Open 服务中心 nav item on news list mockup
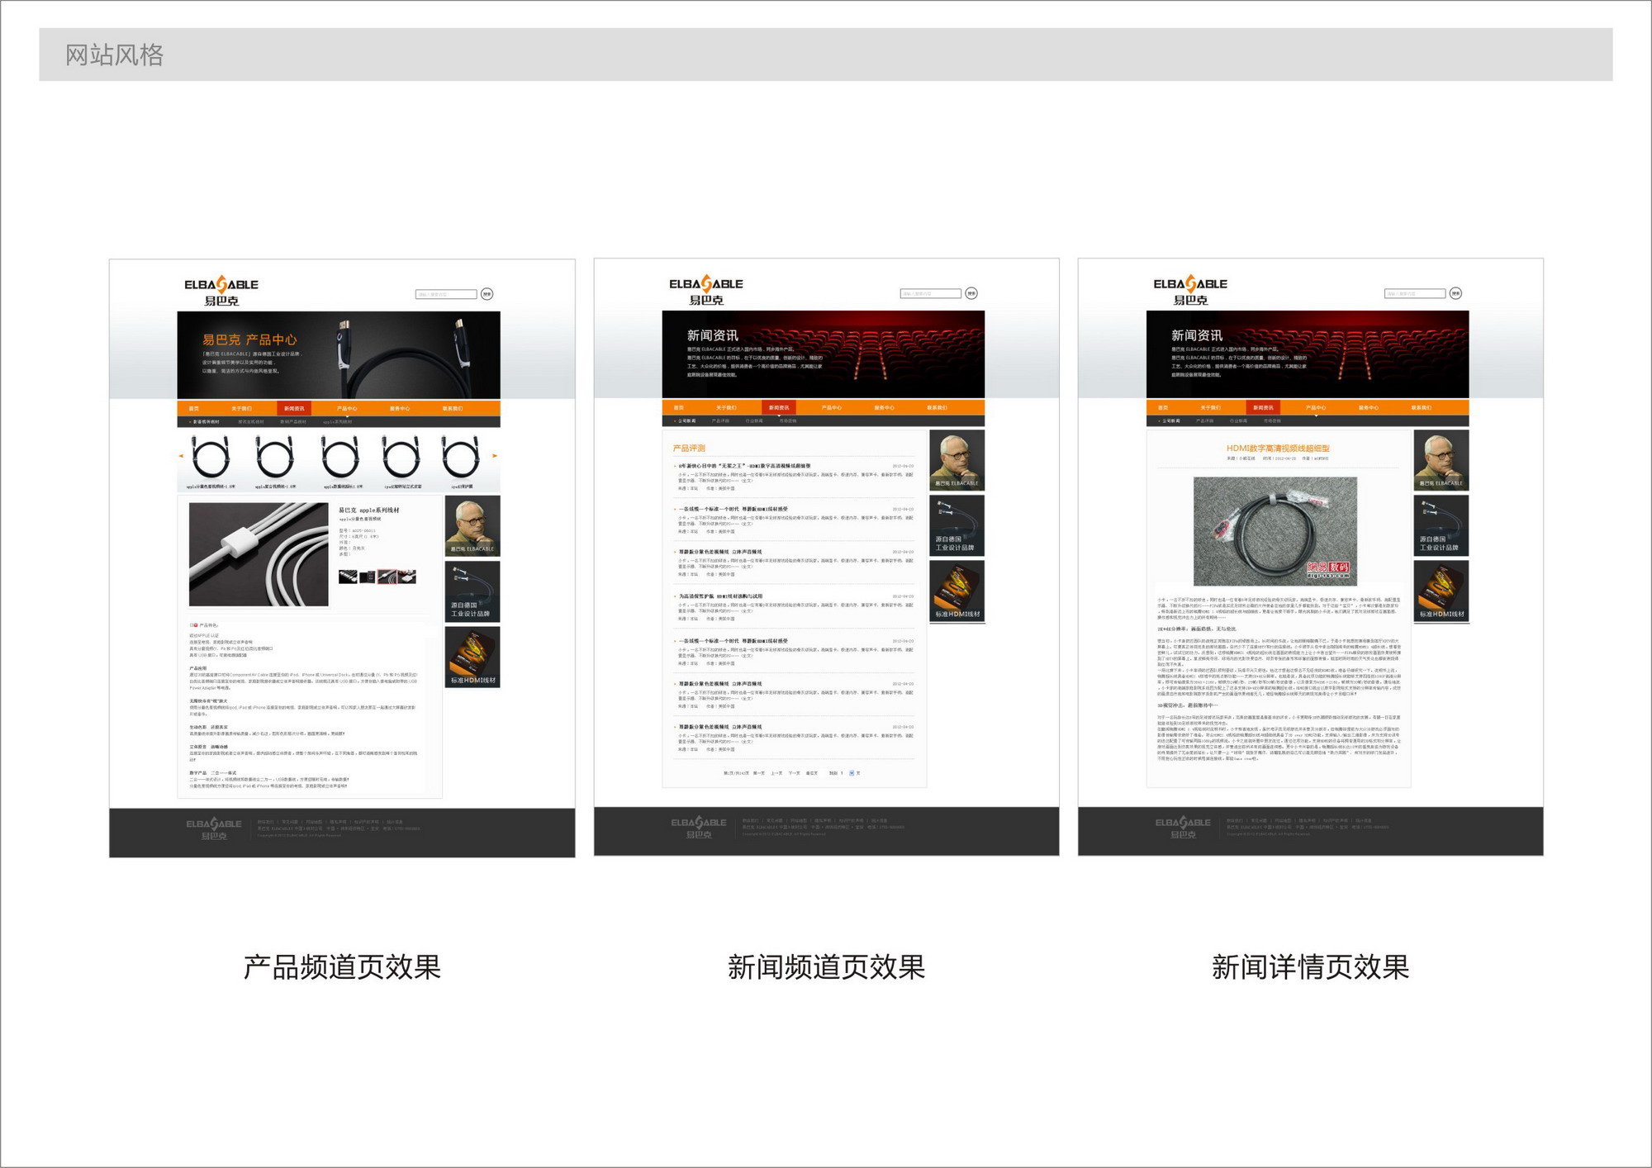The height and width of the screenshot is (1168, 1652). (885, 408)
